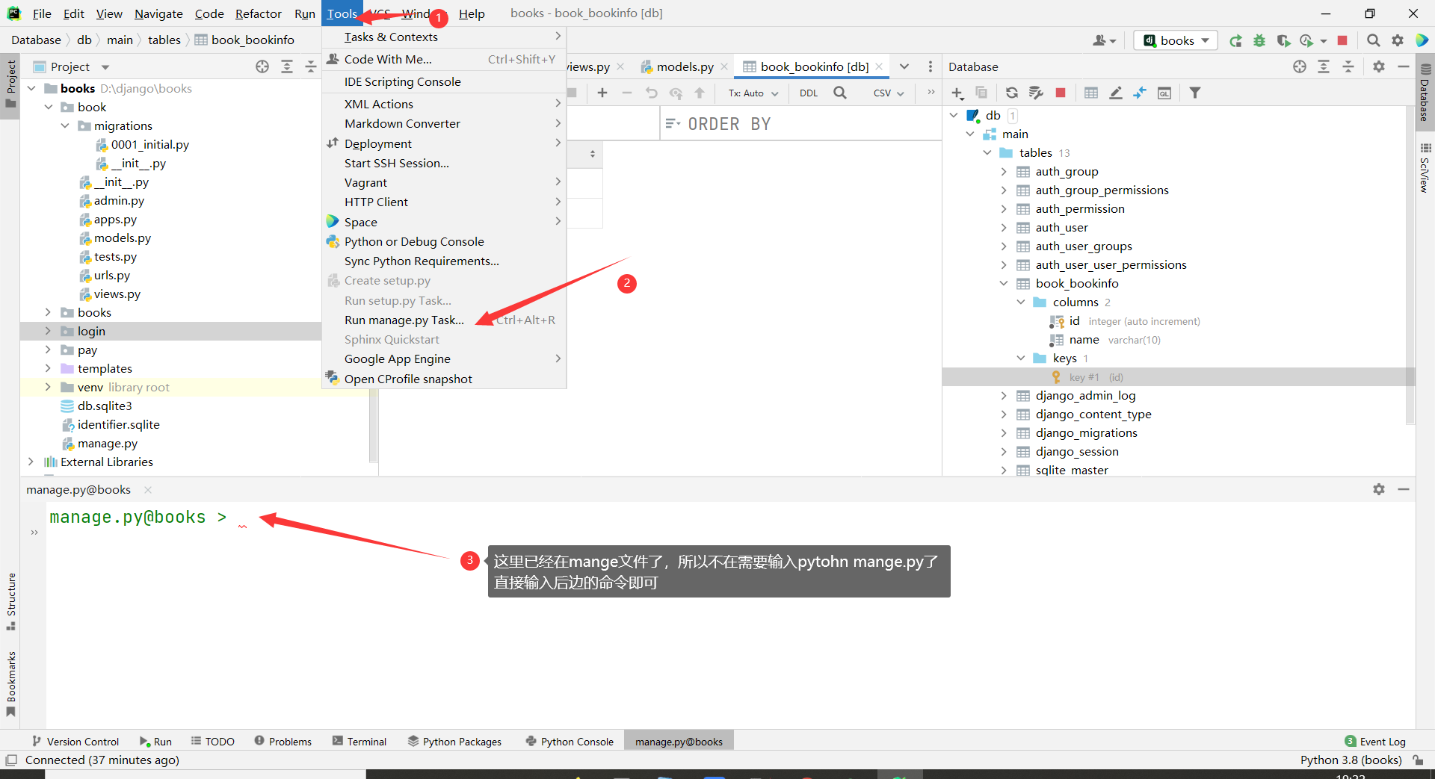Click the Edit pencil icon in the Database toolbar

pyautogui.click(x=1116, y=93)
